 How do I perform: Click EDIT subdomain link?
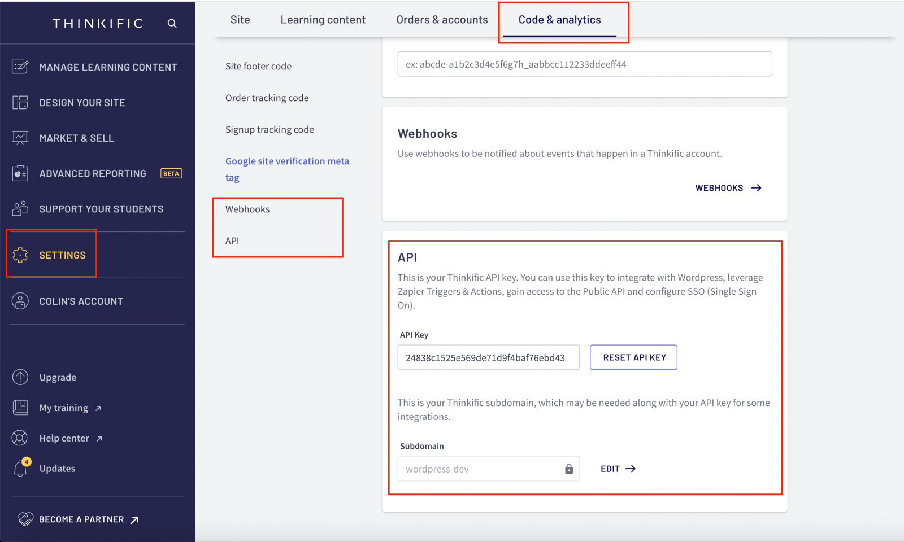[x=618, y=469]
